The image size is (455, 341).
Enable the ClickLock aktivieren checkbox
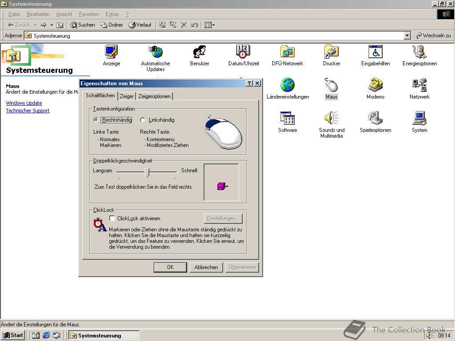pyautogui.click(x=112, y=218)
